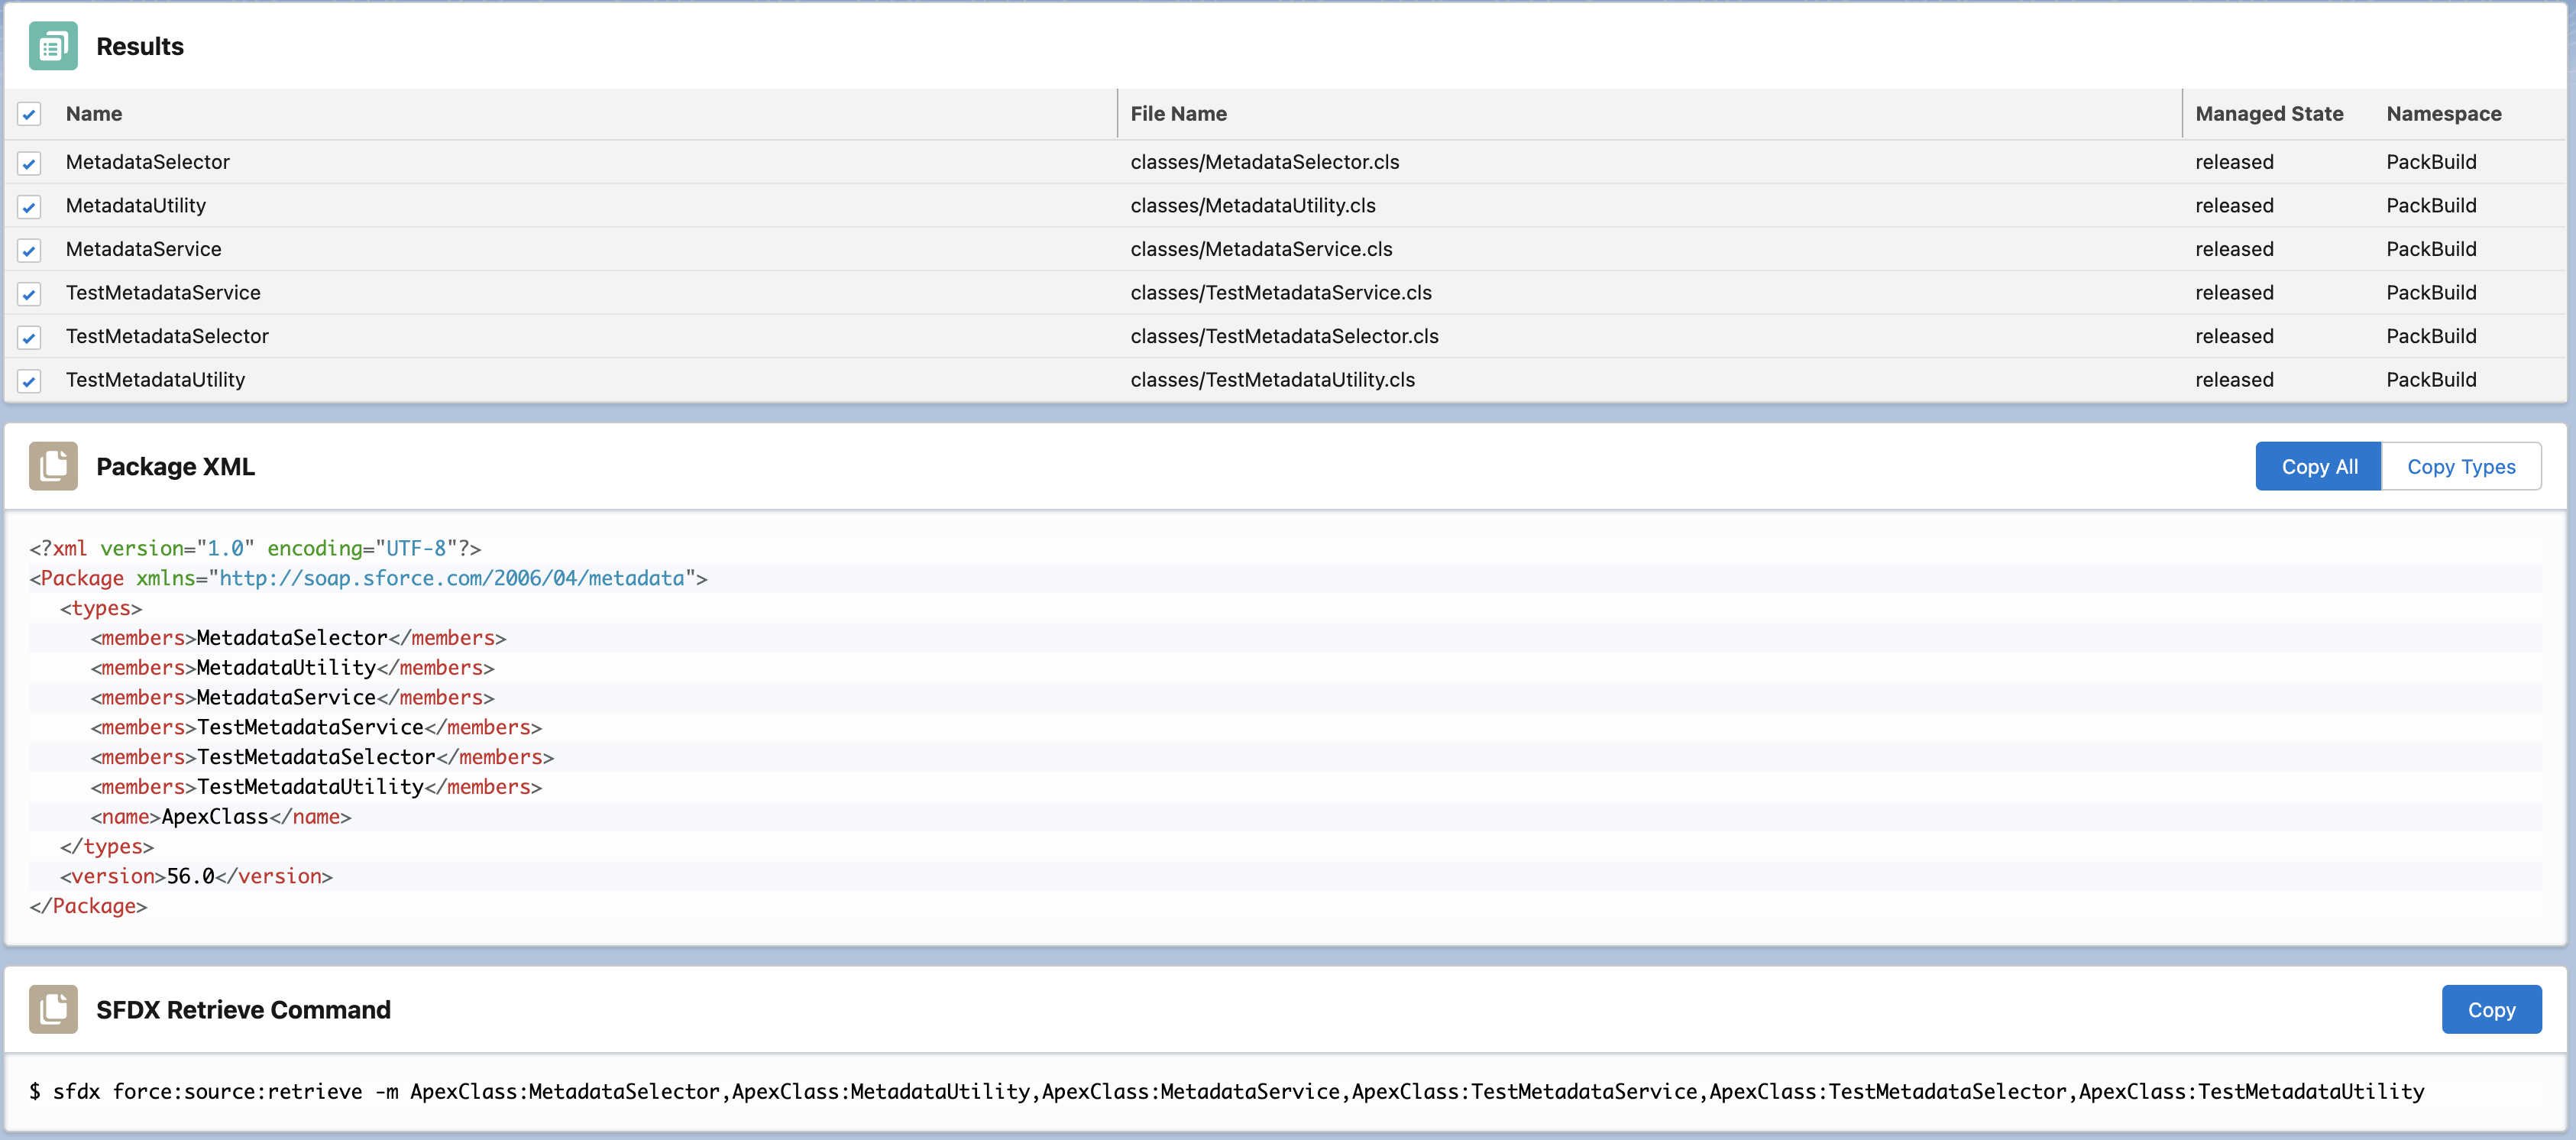Copy the SFDX retrieve command
2576x1140 pixels.
pyautogui.click(x=2490, y=1009)
